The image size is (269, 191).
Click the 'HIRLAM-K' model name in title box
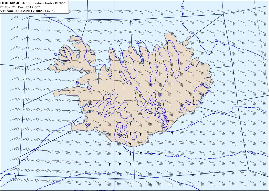10,3
